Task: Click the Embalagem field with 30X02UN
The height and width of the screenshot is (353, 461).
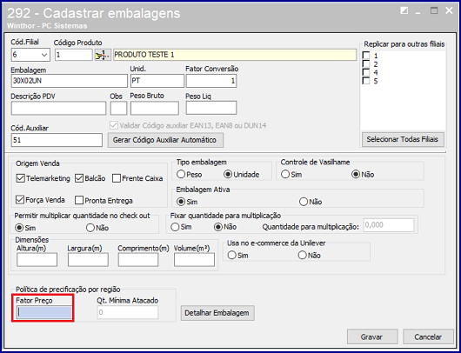Action: (70, 81)
